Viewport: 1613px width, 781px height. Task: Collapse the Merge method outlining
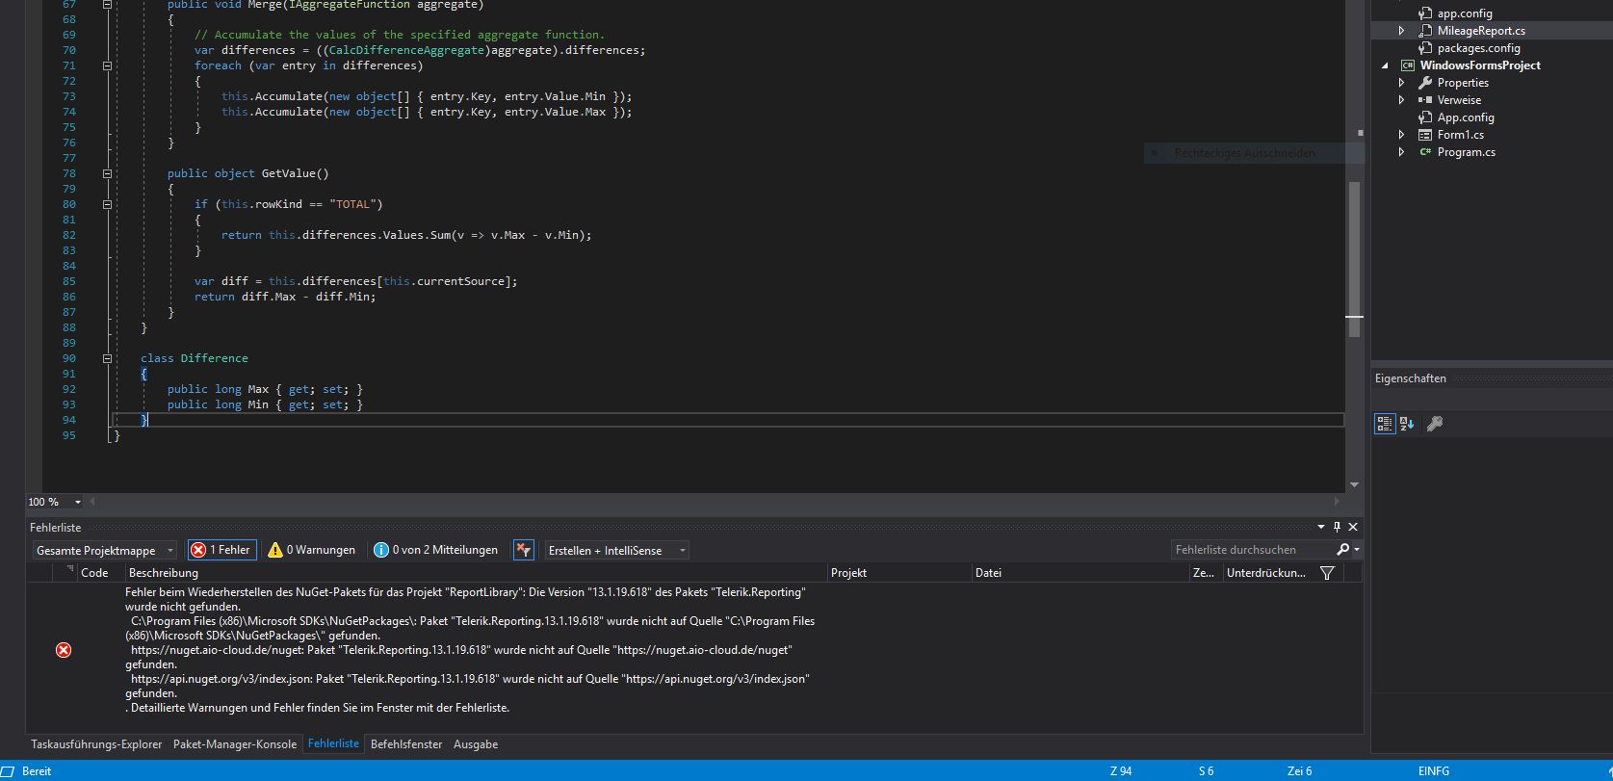click(107, 4)
